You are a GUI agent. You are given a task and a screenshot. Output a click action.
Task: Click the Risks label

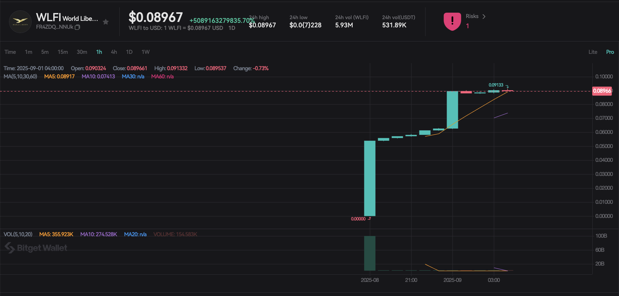pyautogui.click(x=472, y=16)
